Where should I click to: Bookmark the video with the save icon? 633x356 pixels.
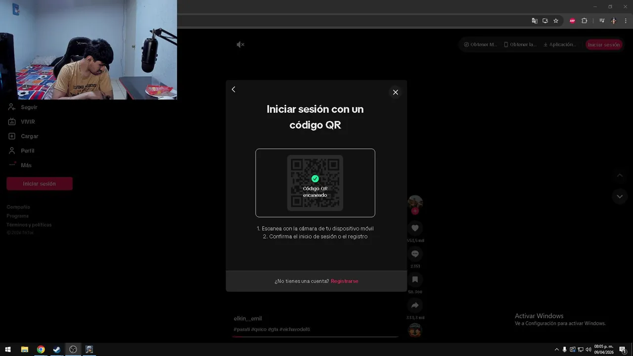[x=415, y=279]
